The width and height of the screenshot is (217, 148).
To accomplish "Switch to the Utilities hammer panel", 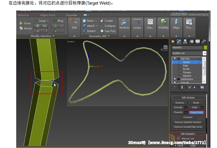I will point(204,42).
